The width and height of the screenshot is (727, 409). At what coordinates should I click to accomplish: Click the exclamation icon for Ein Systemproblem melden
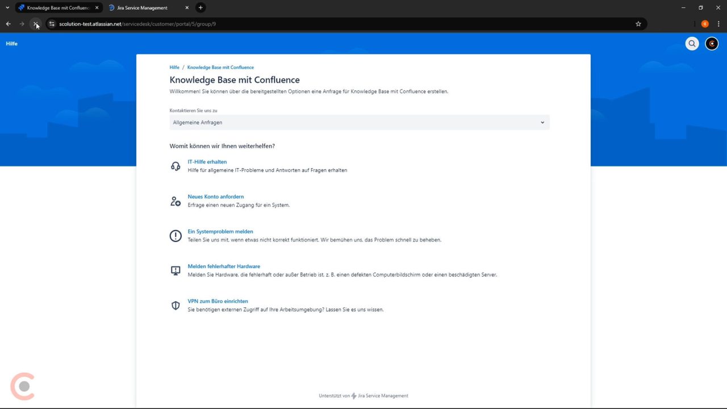pos(176,236)
